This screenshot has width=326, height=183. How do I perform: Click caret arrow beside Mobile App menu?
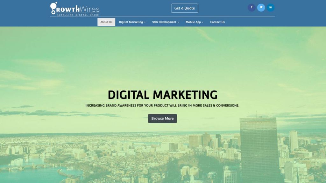[x=203, y=22]
